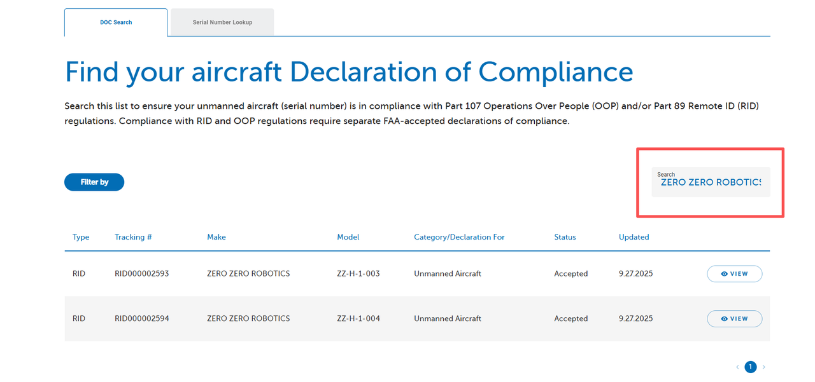Viewport: 815px width, 382px height.
Task: Click RID type in RID000002593 row
Action: (x=79, y=274)
